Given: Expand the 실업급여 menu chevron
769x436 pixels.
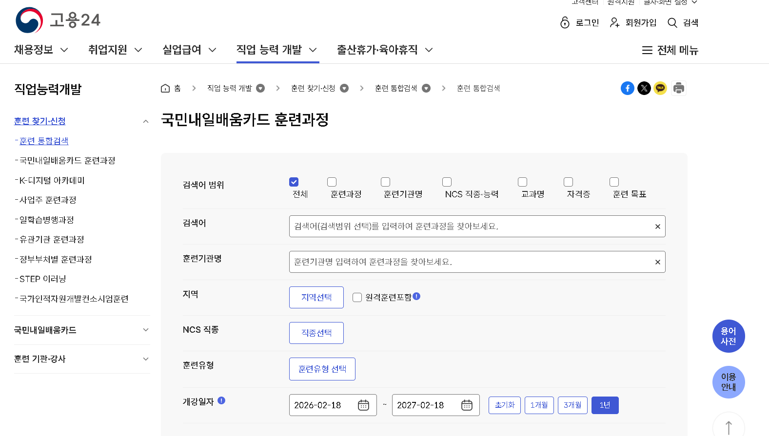Looking at the screenshot, I should coord(212,50).
